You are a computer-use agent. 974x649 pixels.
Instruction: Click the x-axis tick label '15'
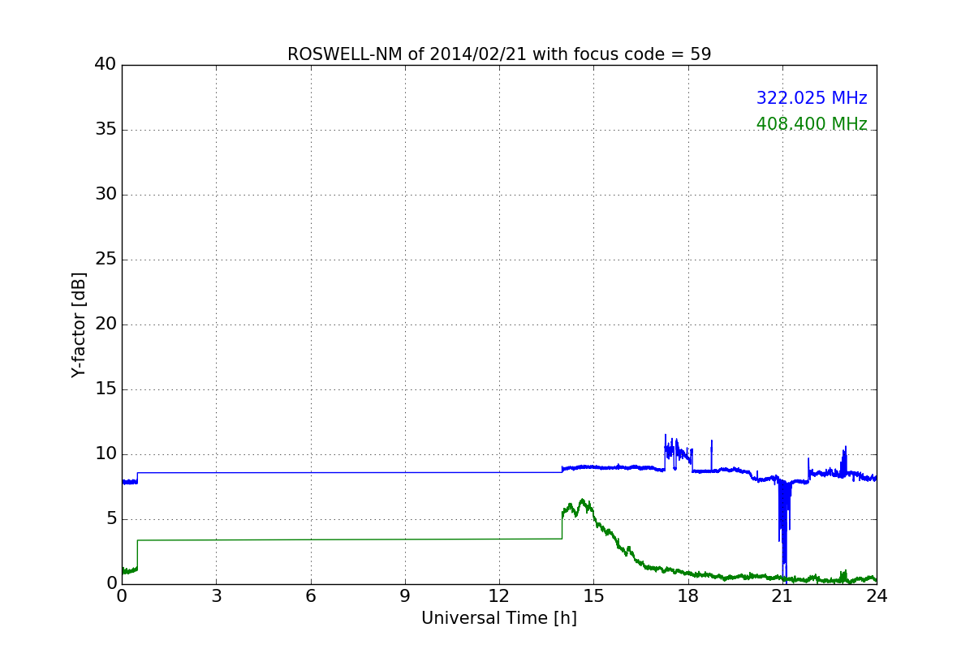[x=593, y=595]
